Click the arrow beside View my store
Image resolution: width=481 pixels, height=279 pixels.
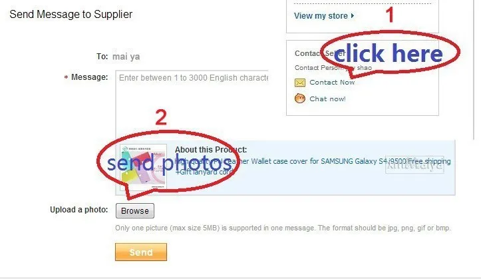[353, 16]
